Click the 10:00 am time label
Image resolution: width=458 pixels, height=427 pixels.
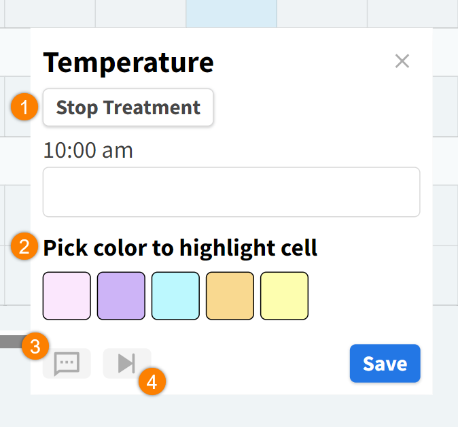click(x=88, y=150)
